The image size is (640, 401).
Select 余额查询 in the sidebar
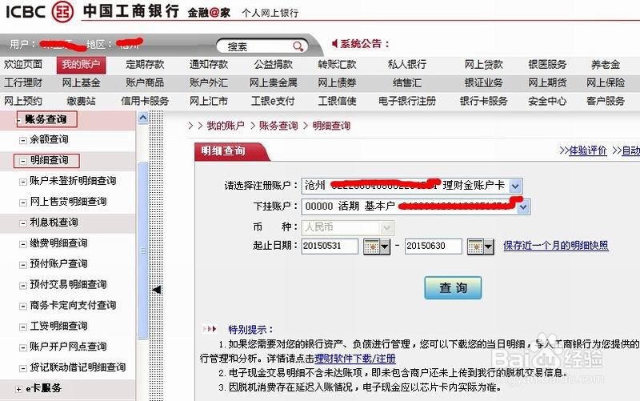(49, 139)
